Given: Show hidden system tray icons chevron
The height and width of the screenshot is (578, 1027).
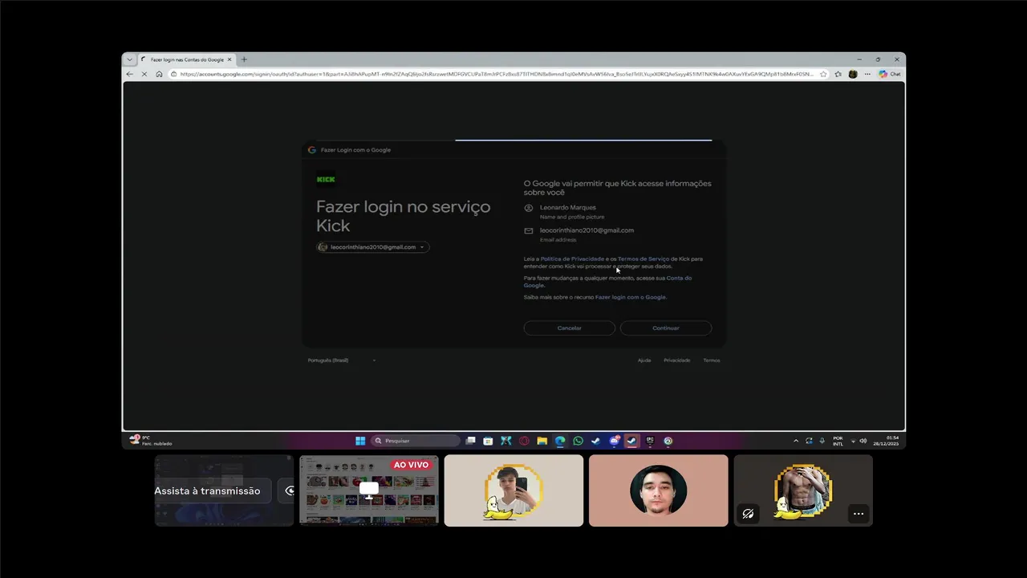Looking at the screenshot, I should click(796, 441).
